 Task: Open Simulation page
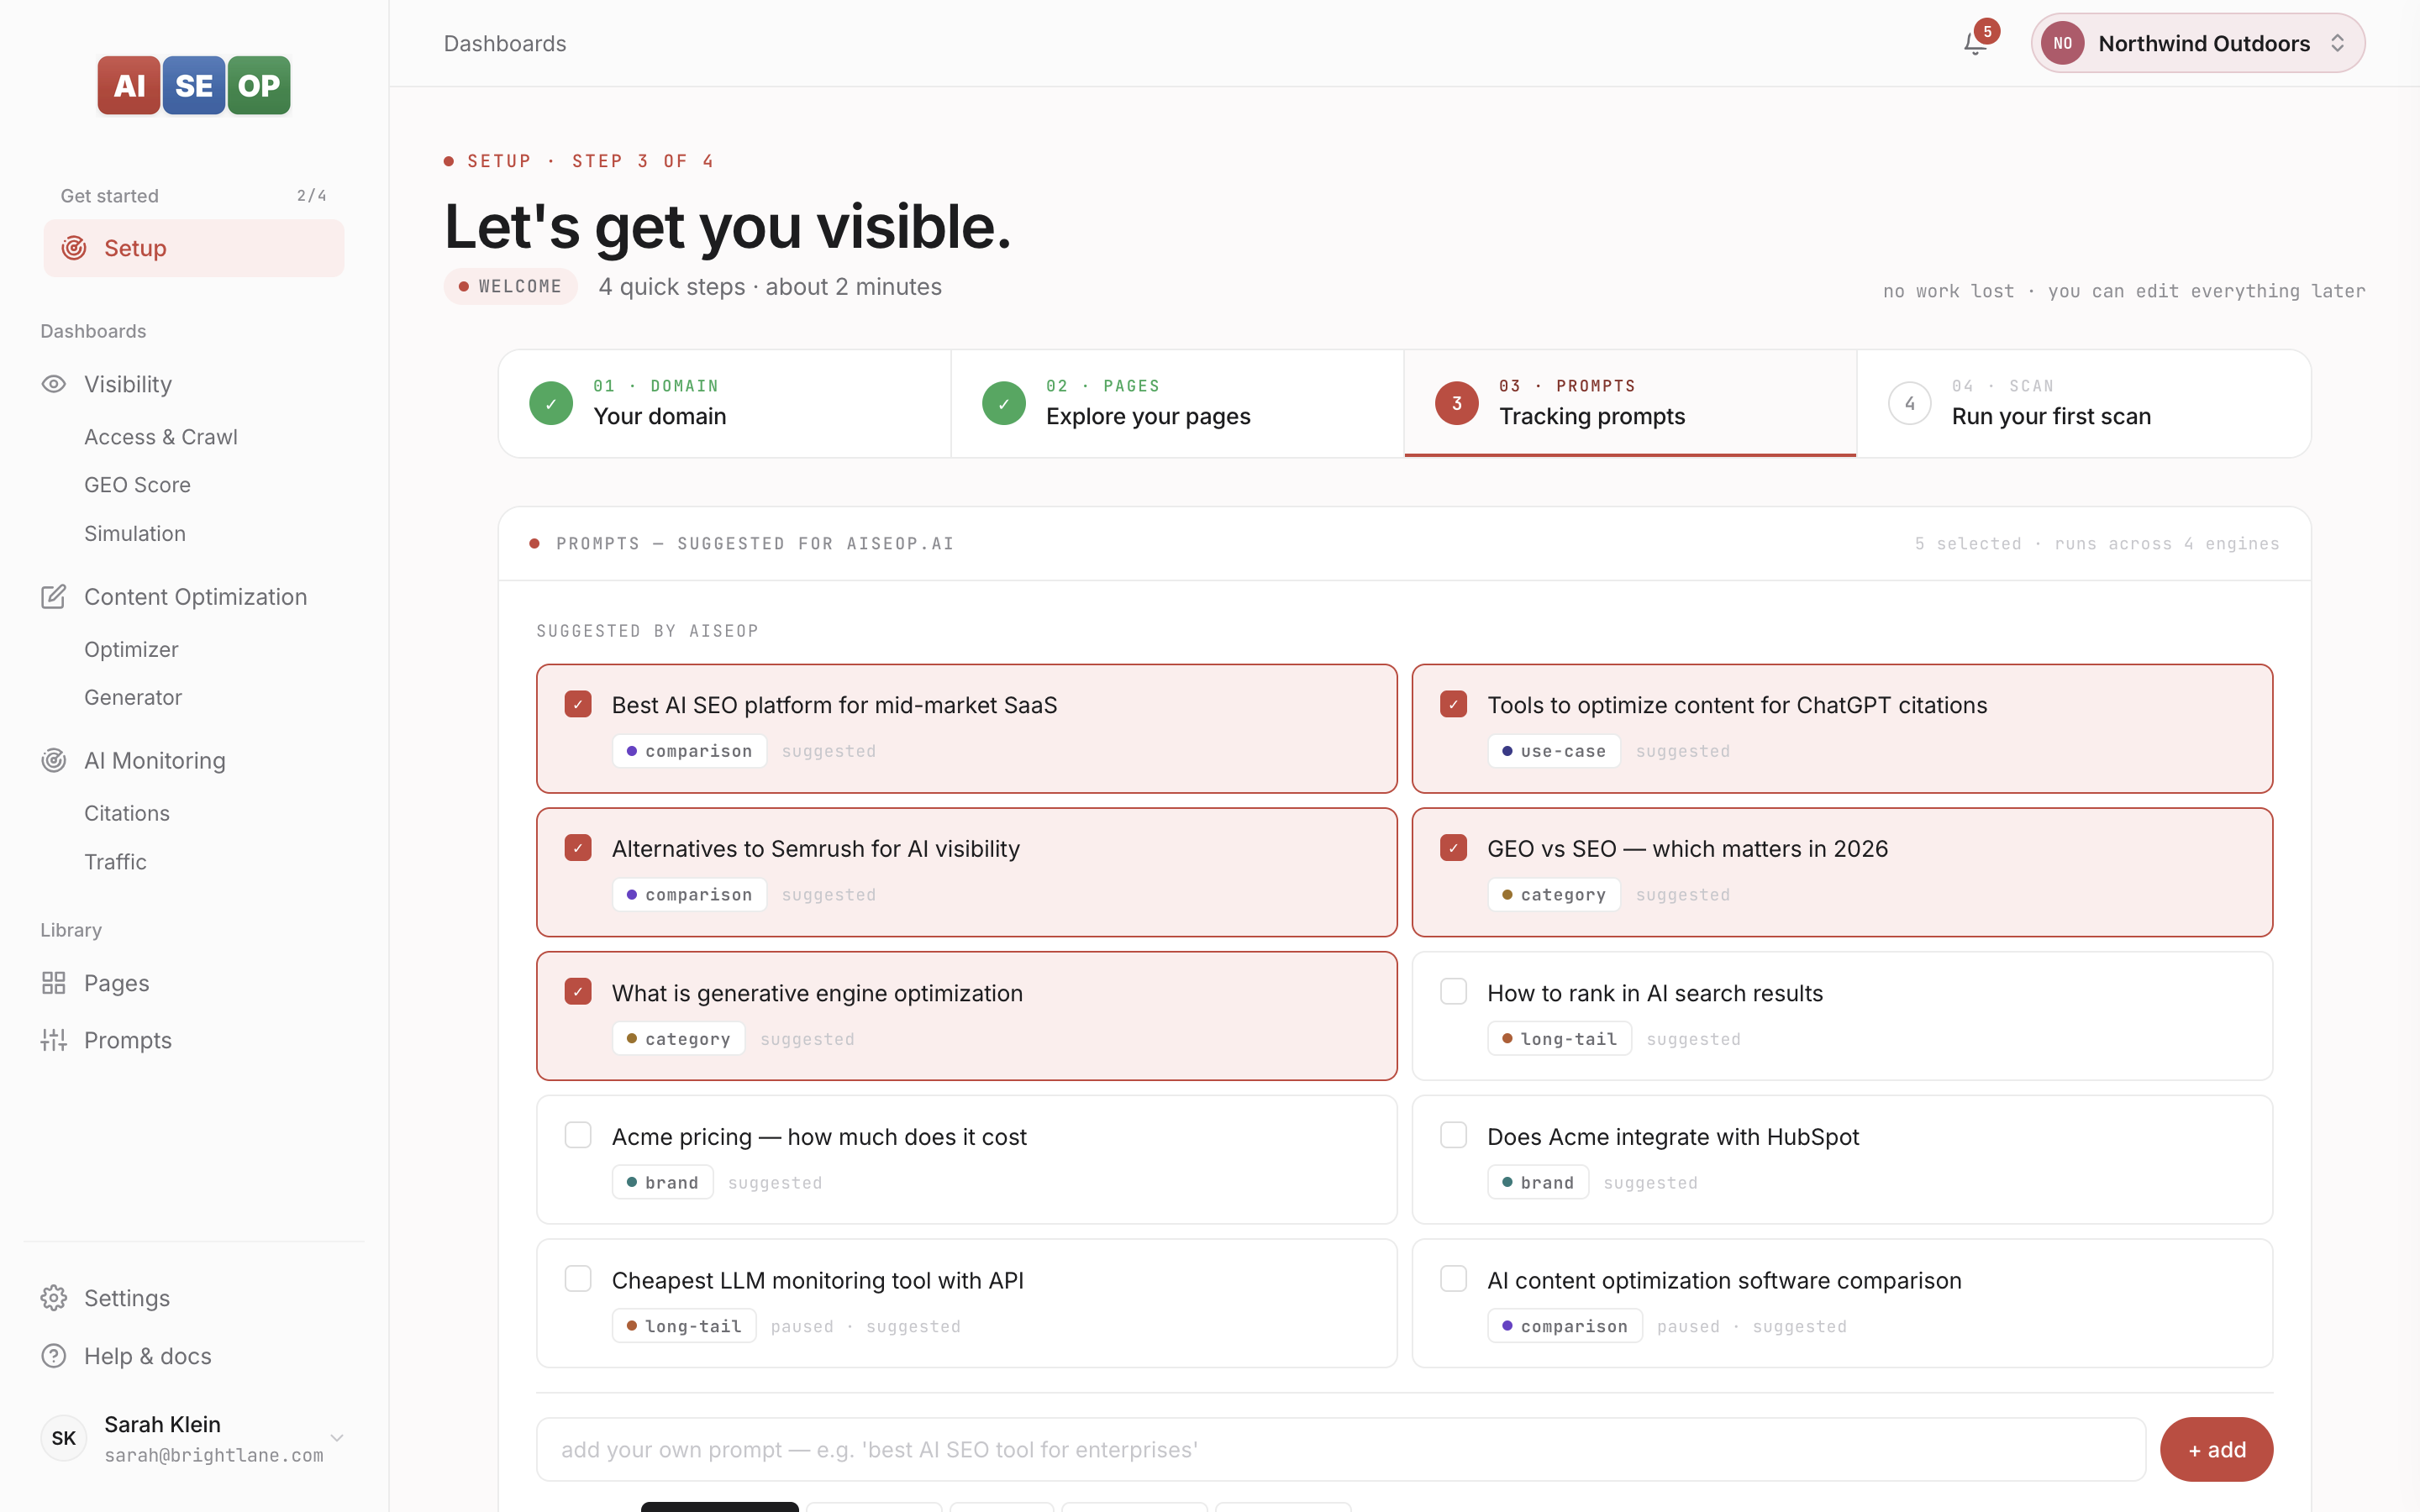(x=135, y=534)
